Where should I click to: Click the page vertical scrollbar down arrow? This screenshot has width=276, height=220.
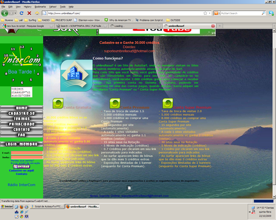(x=274, y=197)
